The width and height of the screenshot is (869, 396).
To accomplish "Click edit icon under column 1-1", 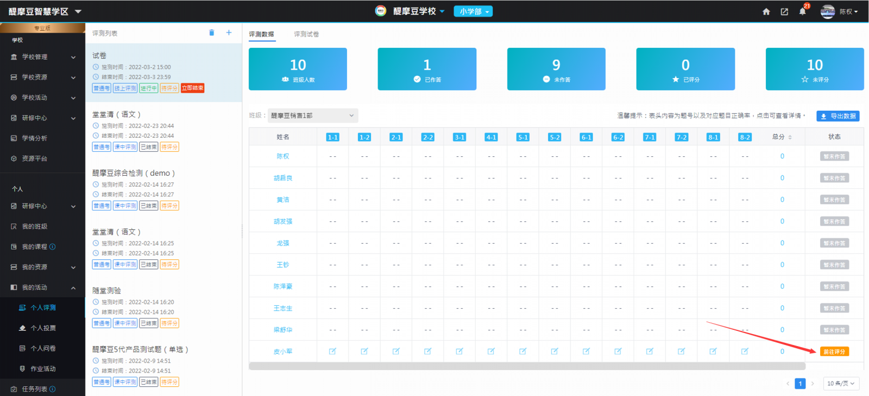I will tap(332, 352).
